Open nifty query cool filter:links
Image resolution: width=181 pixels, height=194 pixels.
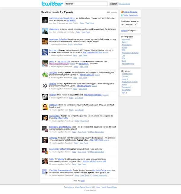pyautogui.click(x=127, y=74)
